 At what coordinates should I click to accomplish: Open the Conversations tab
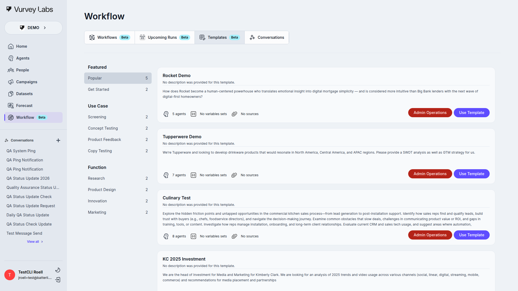267,37
